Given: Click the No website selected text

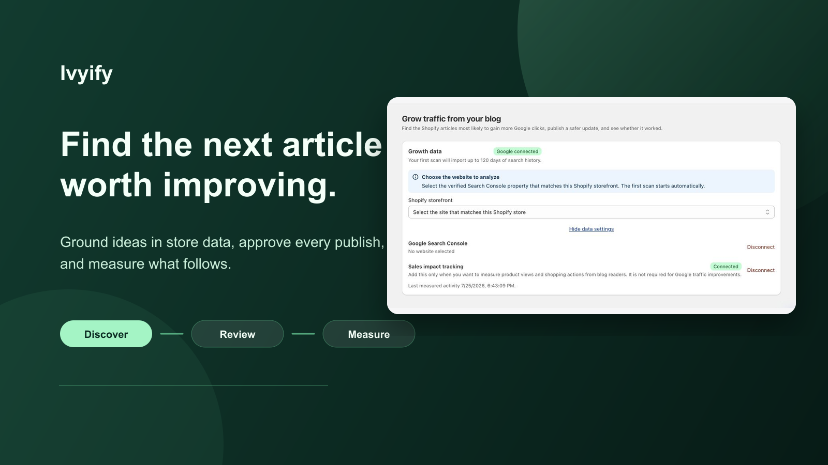Looking at the screenshot, I should [431, 252].
